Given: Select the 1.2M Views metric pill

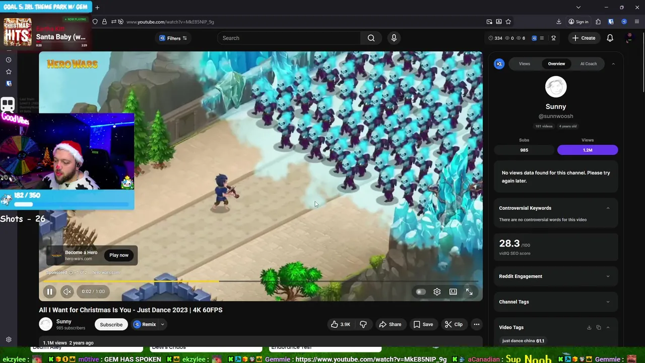Looking at the screenshot, I should point(588,150).
